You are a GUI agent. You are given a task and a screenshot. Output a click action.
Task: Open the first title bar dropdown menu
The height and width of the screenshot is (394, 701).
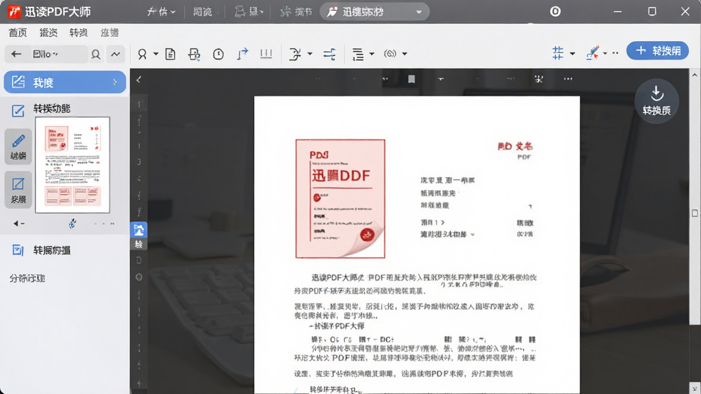(x=161, y=12)
